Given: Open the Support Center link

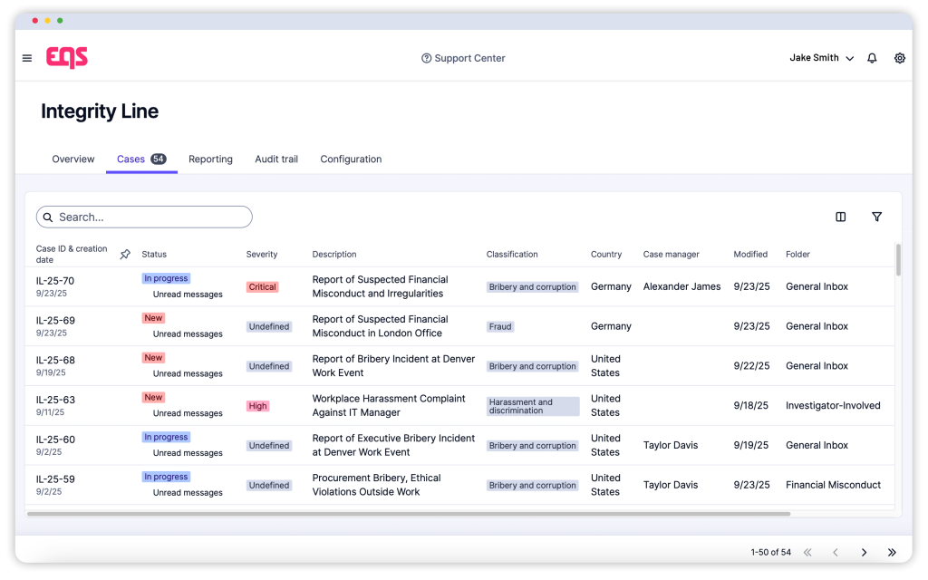Looking at the screenshot, I should click(x=463, y=58).
